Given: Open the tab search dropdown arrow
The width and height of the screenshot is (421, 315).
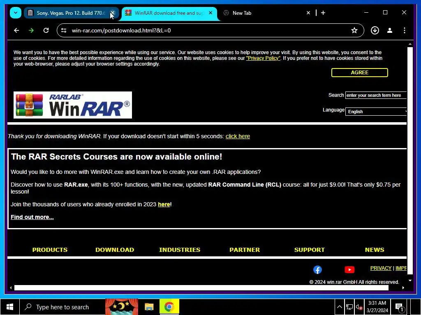Looking at the screenshot, I should click(x=16, y=13).
